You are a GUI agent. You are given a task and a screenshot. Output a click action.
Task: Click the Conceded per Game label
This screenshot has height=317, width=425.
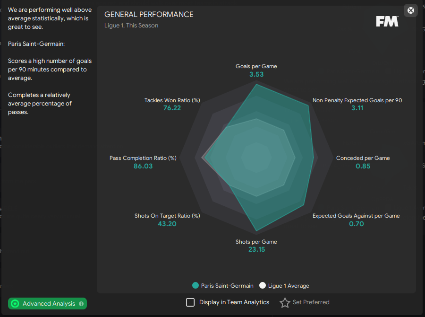(363, 158)
